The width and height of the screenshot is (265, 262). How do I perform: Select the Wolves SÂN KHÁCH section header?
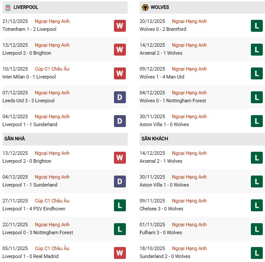pyautogui.click(x=155, y=139)
